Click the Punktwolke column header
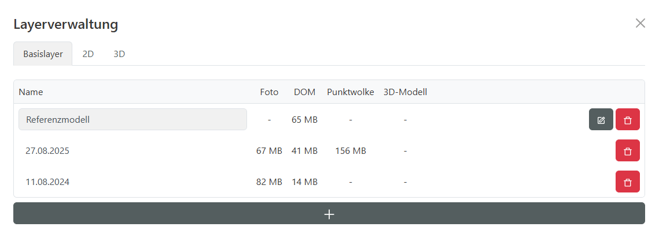 tap(350, 92)
